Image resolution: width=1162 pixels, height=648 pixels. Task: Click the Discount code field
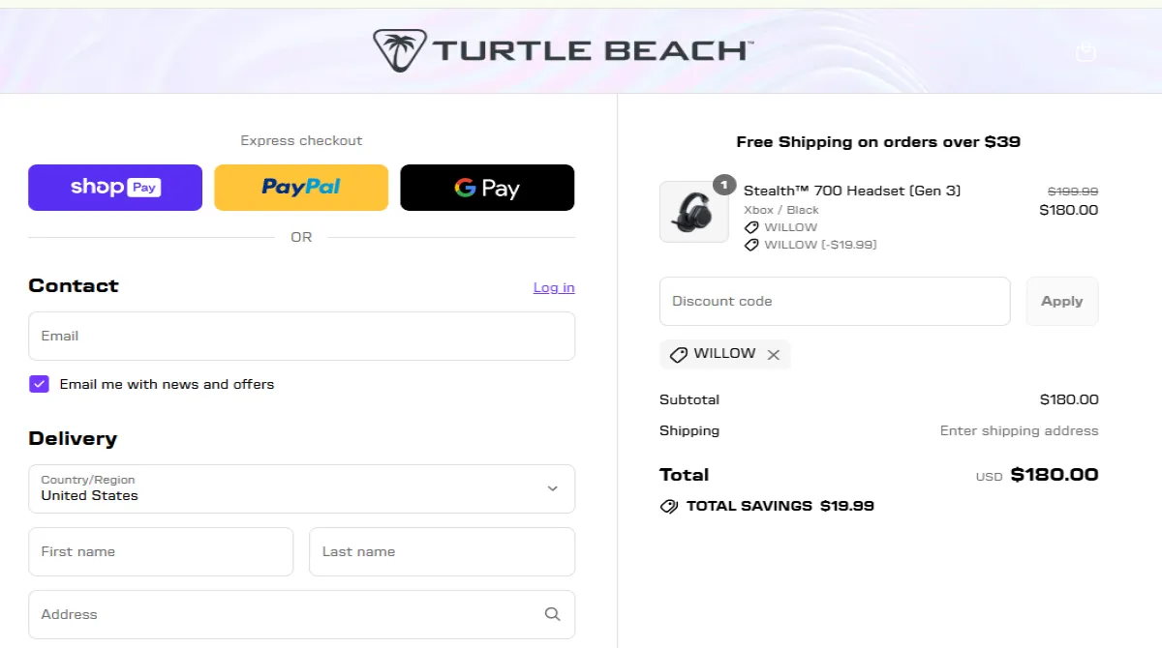tap(834, 301)
